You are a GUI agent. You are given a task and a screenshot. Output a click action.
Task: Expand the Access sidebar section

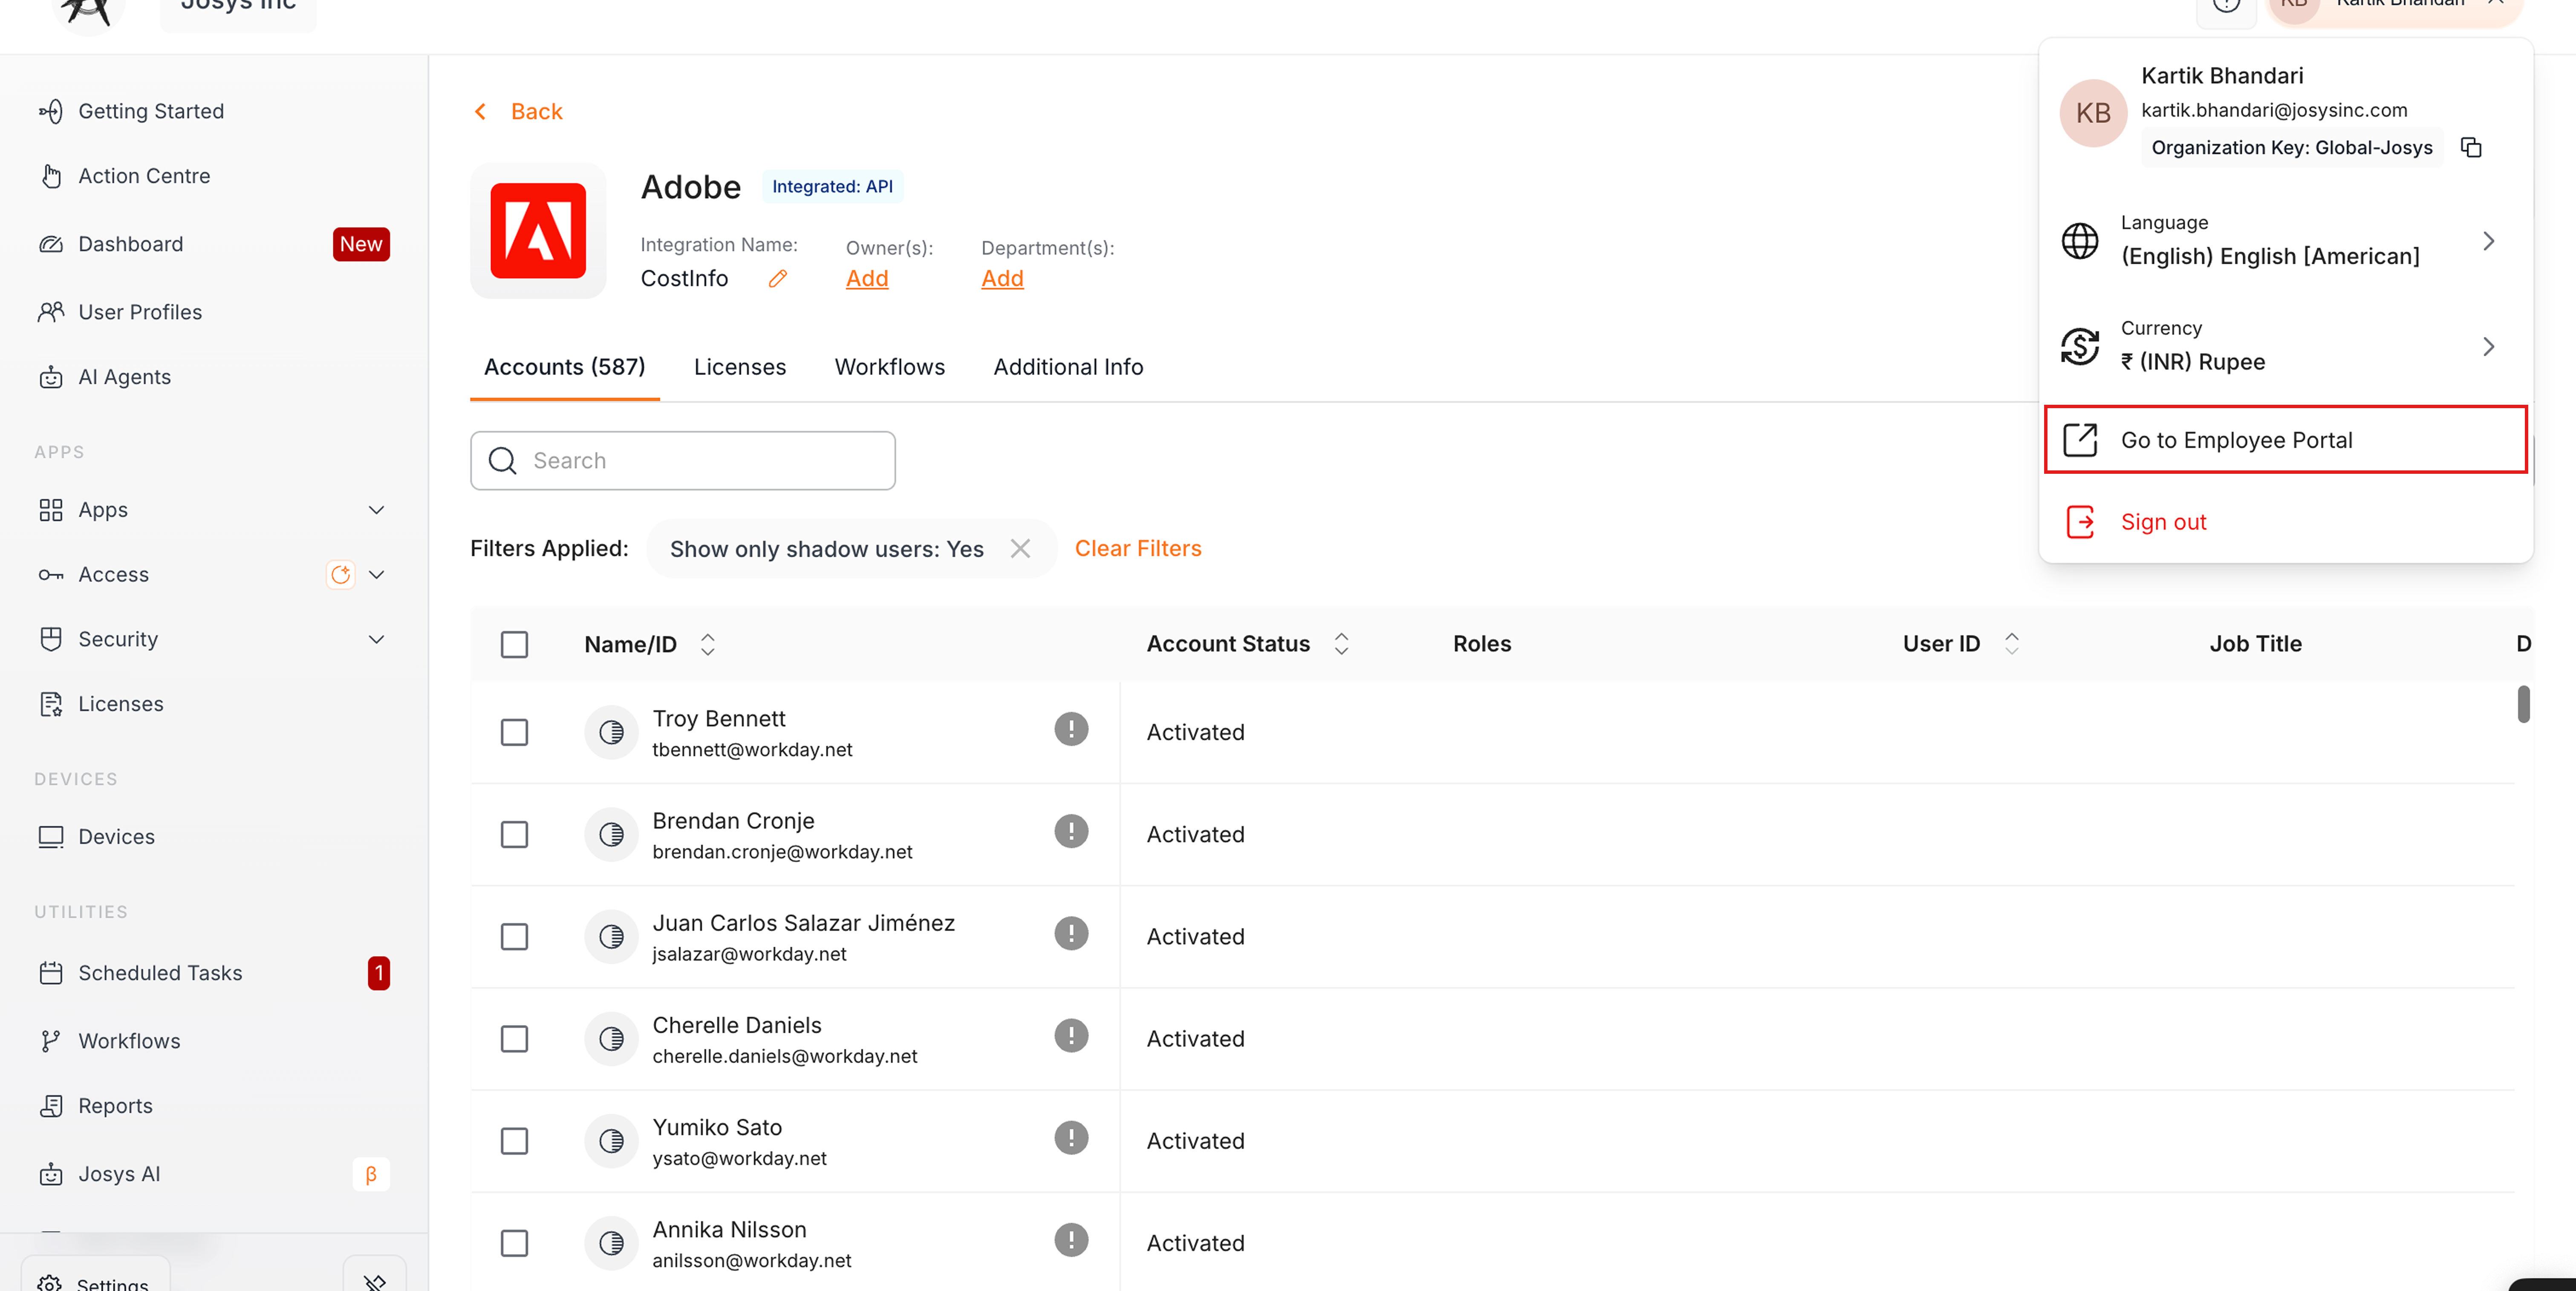click(376, 575)
